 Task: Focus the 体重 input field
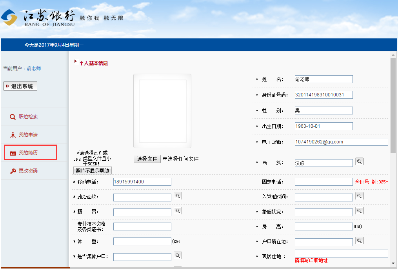point(142,241)
